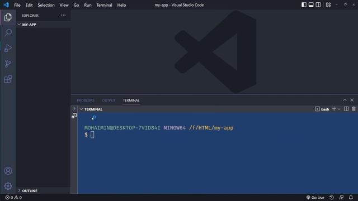This screenshot has height=201, width=358.
Task: Switch to the OUTPUT tab
Action: tap(109, 100)
